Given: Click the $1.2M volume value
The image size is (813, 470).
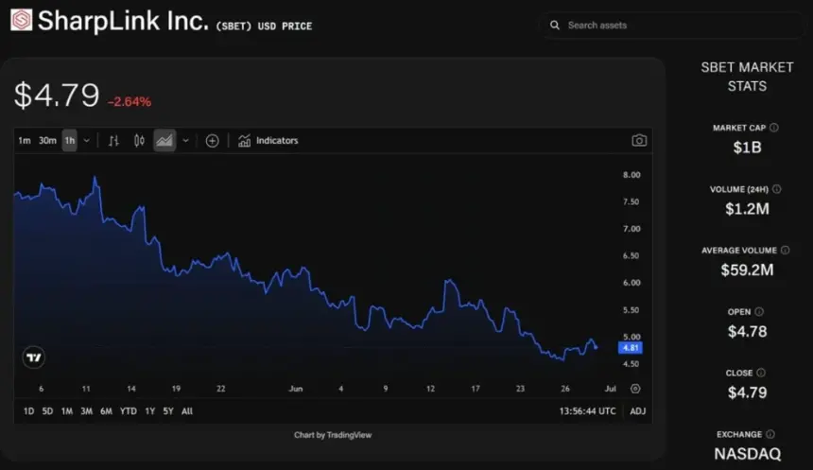Looking at the screenshot, I should pos(747,209).
